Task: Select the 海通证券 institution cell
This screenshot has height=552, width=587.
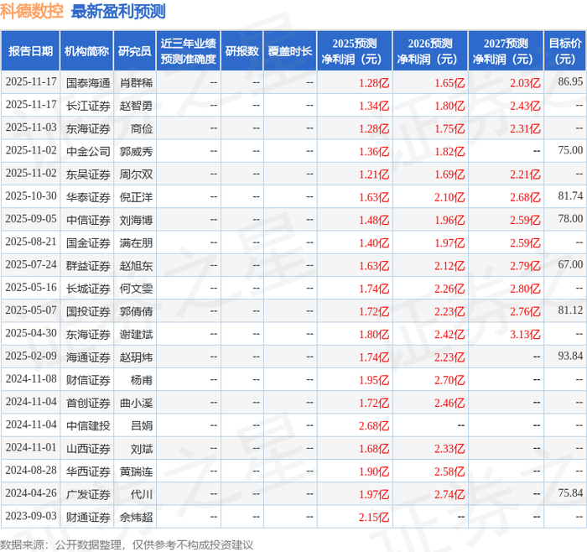Action: point(88,357)
